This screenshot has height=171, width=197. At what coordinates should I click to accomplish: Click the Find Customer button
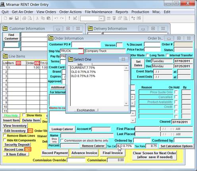11,37
